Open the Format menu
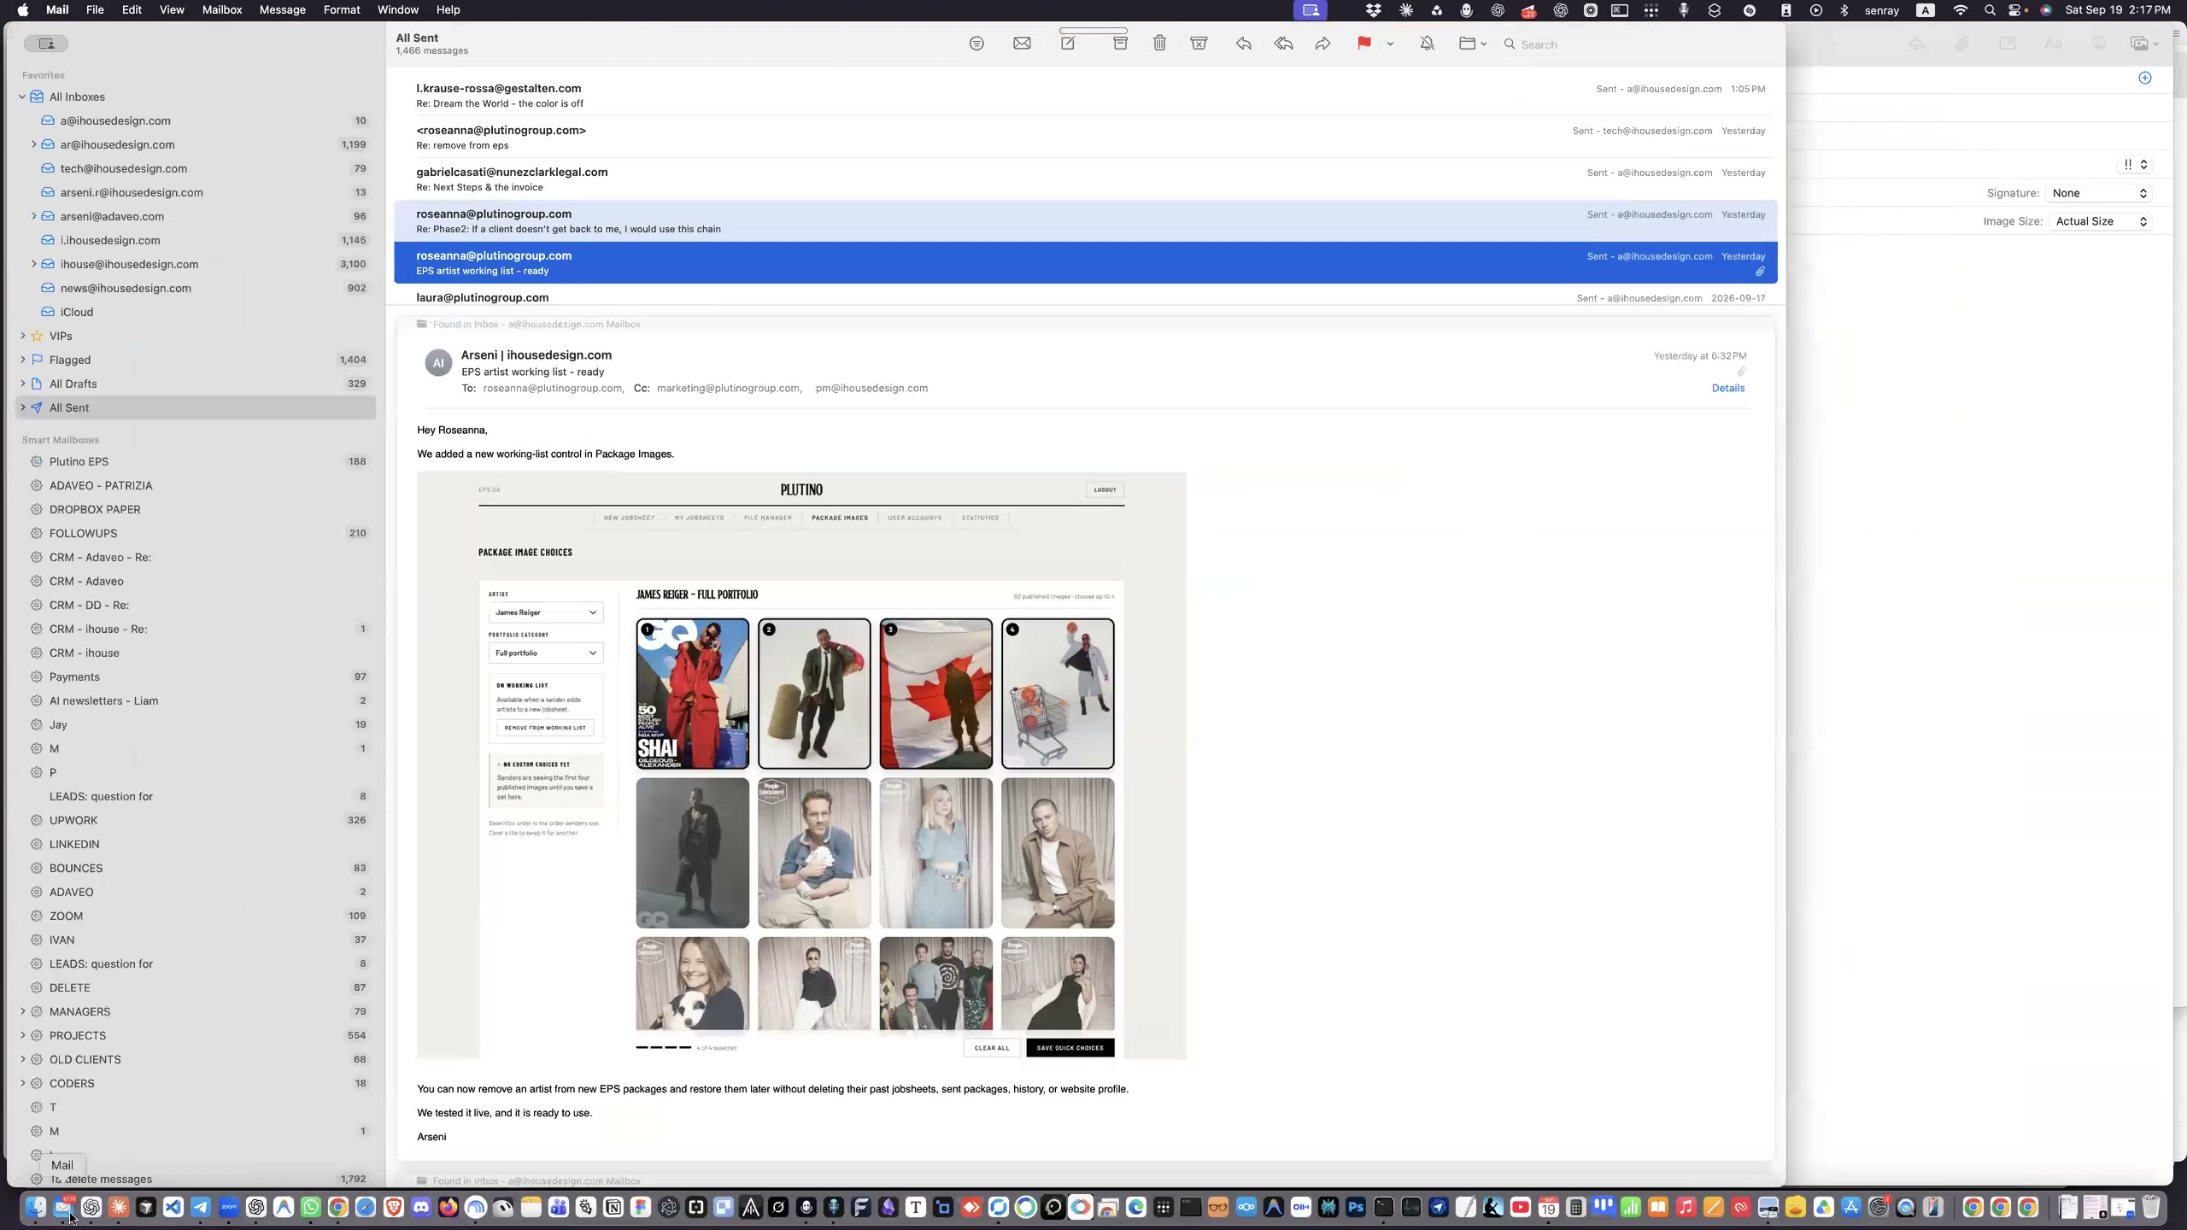Image resolution: width=2187 pixels, height=1230 pixels. pyautogui.click(x=342, y=10)
